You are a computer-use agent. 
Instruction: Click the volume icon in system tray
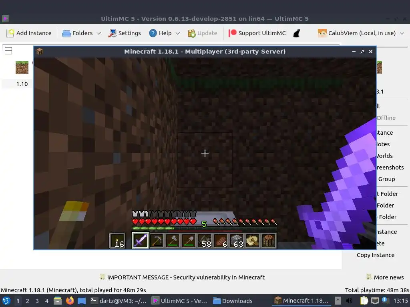click(x=349, y=301)
